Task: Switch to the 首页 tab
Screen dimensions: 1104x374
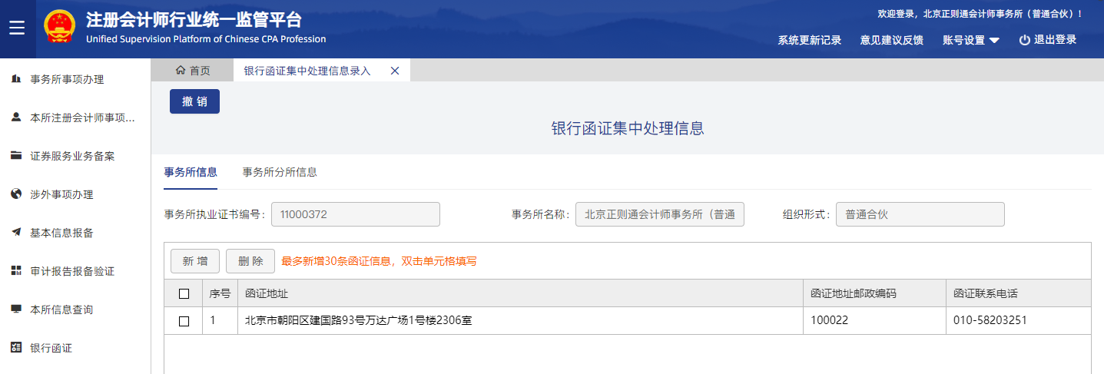Action: tap(193, 71)
